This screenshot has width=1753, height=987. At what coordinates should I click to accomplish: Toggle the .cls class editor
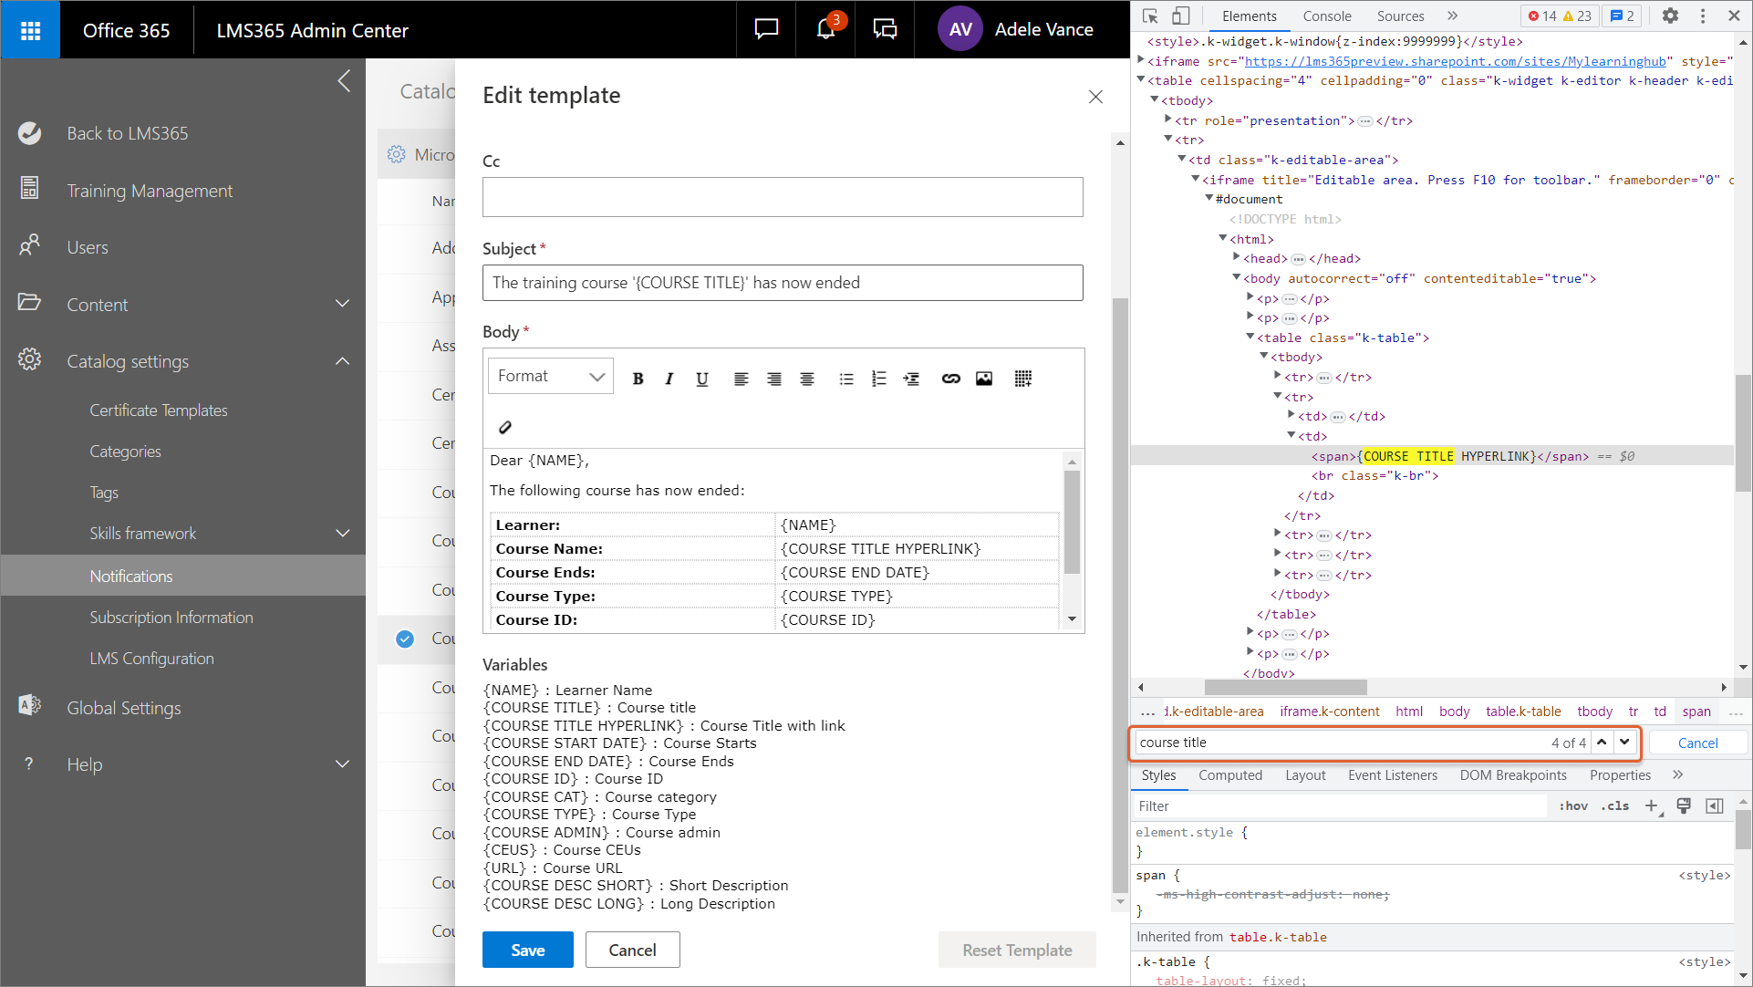coord(1614,805)
